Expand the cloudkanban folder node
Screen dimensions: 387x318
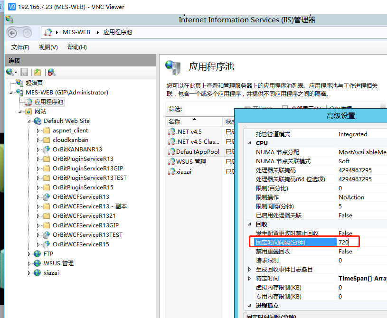point(38,140)
